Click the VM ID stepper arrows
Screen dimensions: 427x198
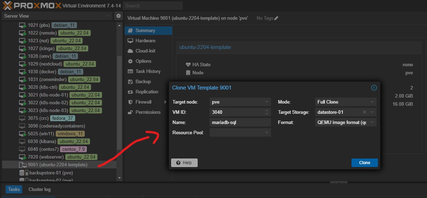[x=267, y=112]
